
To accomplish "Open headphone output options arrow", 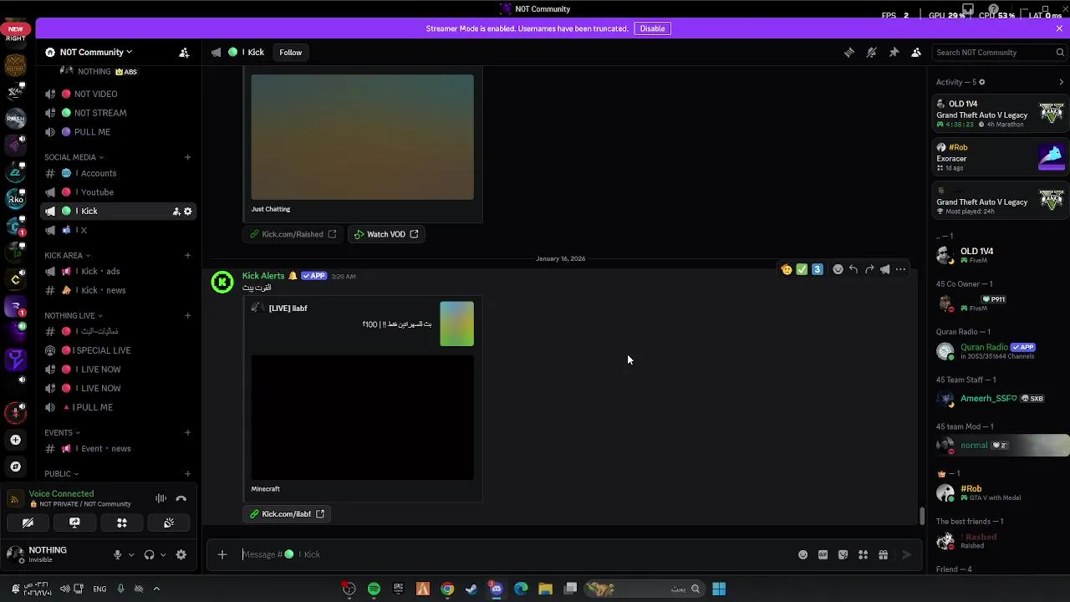I will tap(163, 554).
